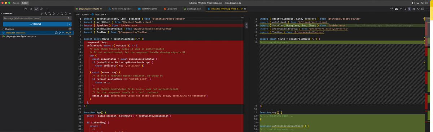Screen dimensions: 433x132
Task: Open the Run and Debug icon
Action: click(x=42, y=9)
